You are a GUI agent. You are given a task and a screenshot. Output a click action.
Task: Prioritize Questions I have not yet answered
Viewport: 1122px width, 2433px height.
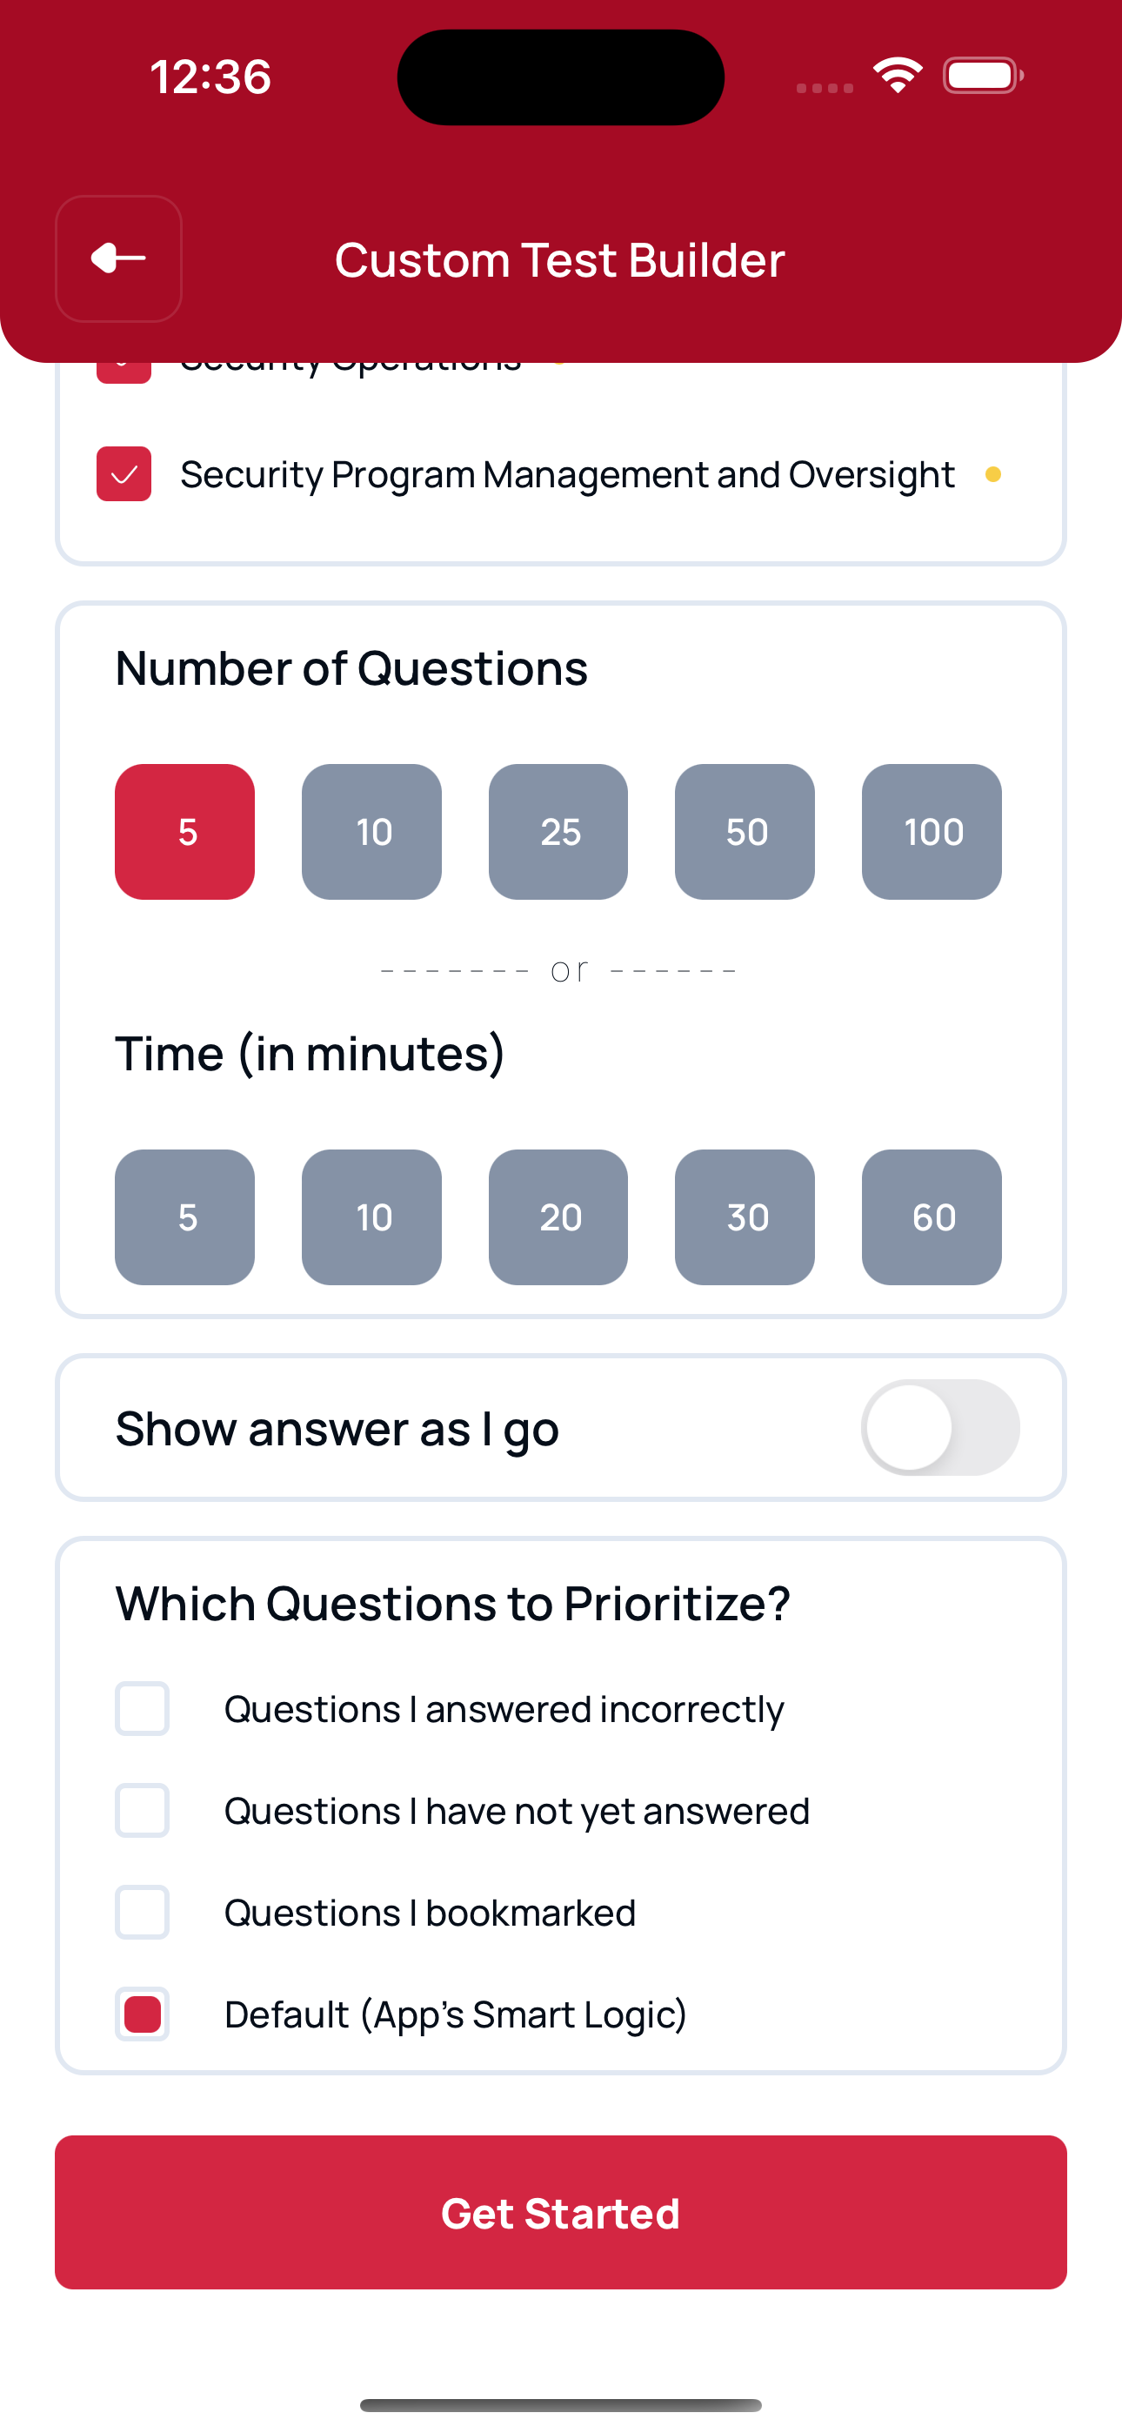pyautogui.click(x=143, y=1811)
